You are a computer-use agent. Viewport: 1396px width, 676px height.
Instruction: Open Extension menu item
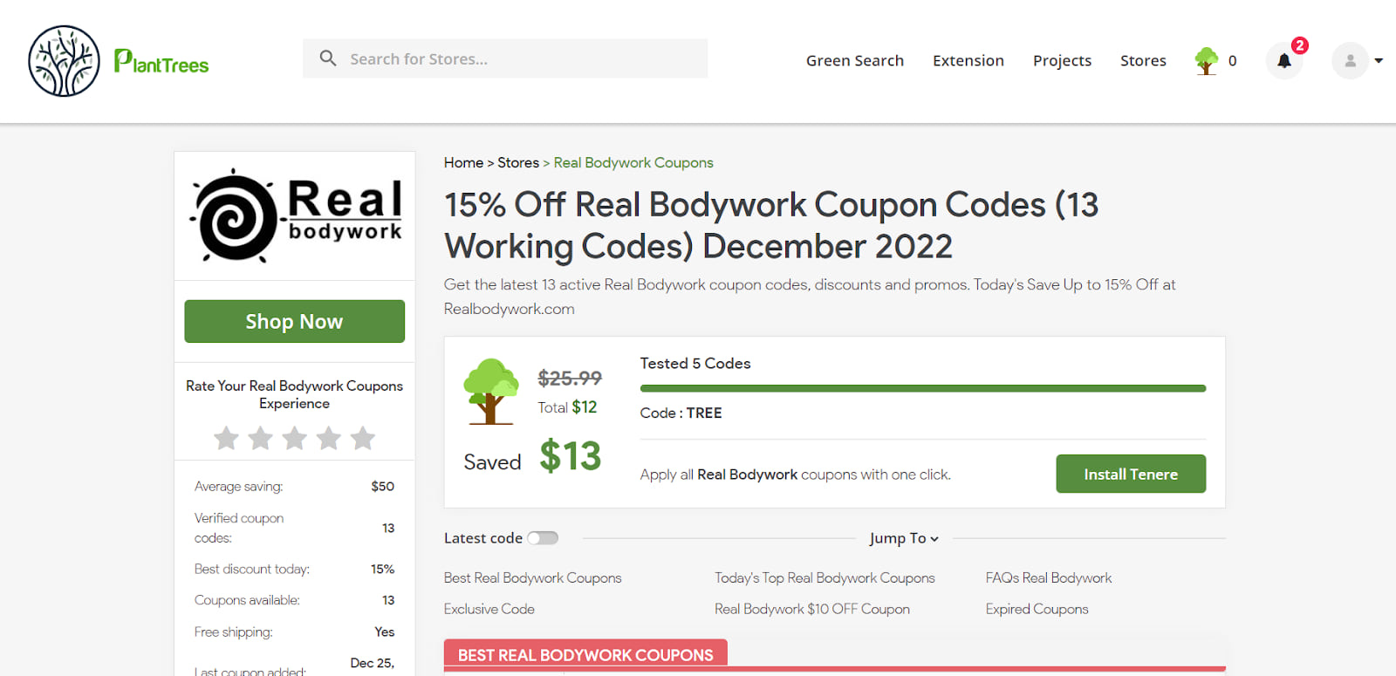pyautogui.click(x=968, y=60)
